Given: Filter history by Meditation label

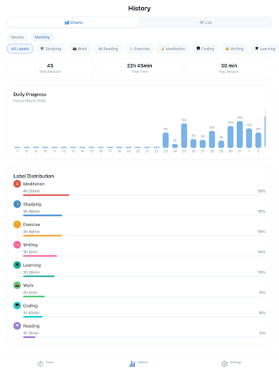Looking at the screenshot, I should click(173, 49).
